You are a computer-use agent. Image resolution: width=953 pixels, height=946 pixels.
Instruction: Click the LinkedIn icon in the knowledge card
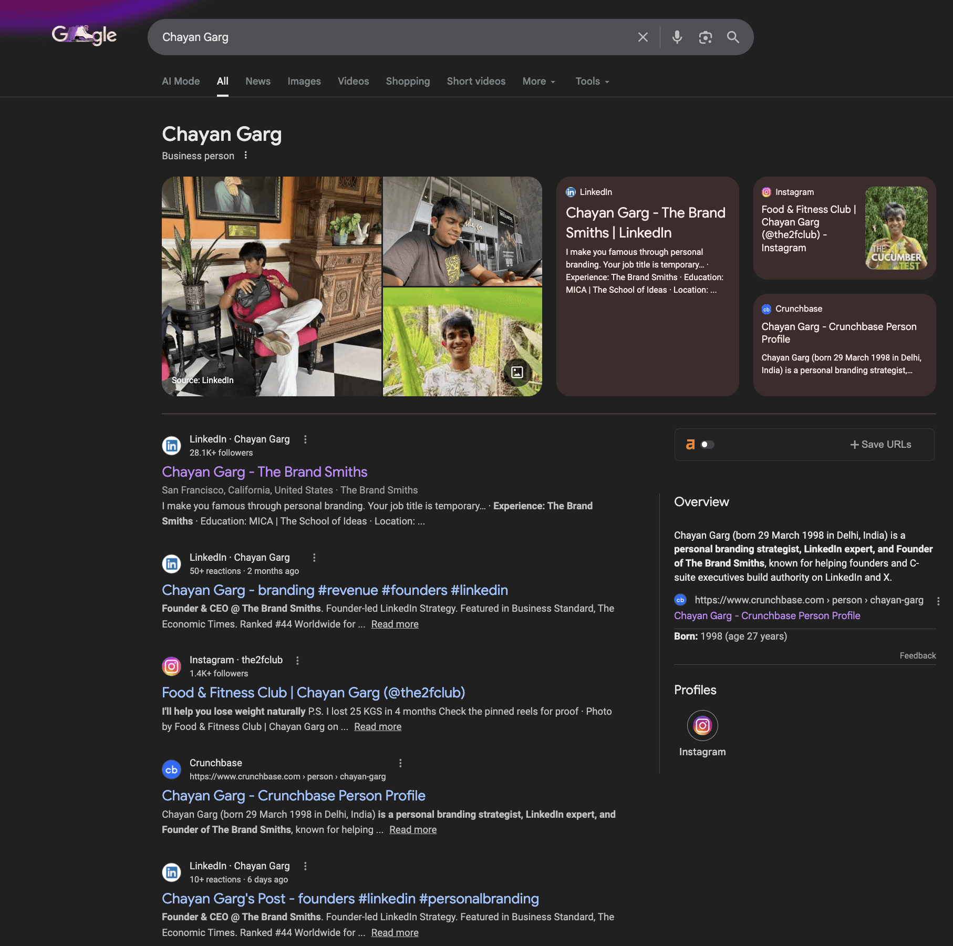tap(571, 192)
